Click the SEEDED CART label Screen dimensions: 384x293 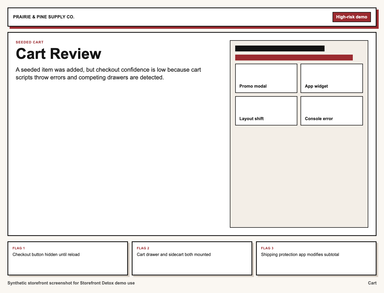(30, 42)
